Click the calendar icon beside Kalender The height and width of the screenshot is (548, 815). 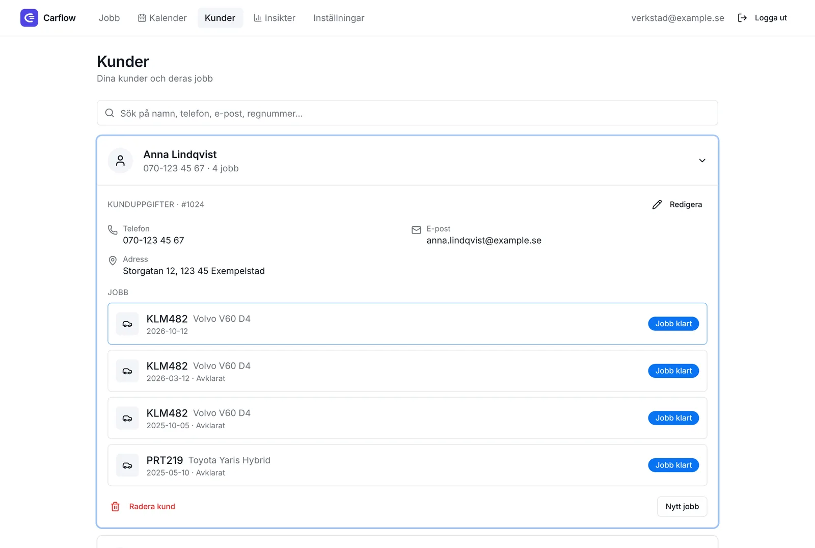[142, 18]
